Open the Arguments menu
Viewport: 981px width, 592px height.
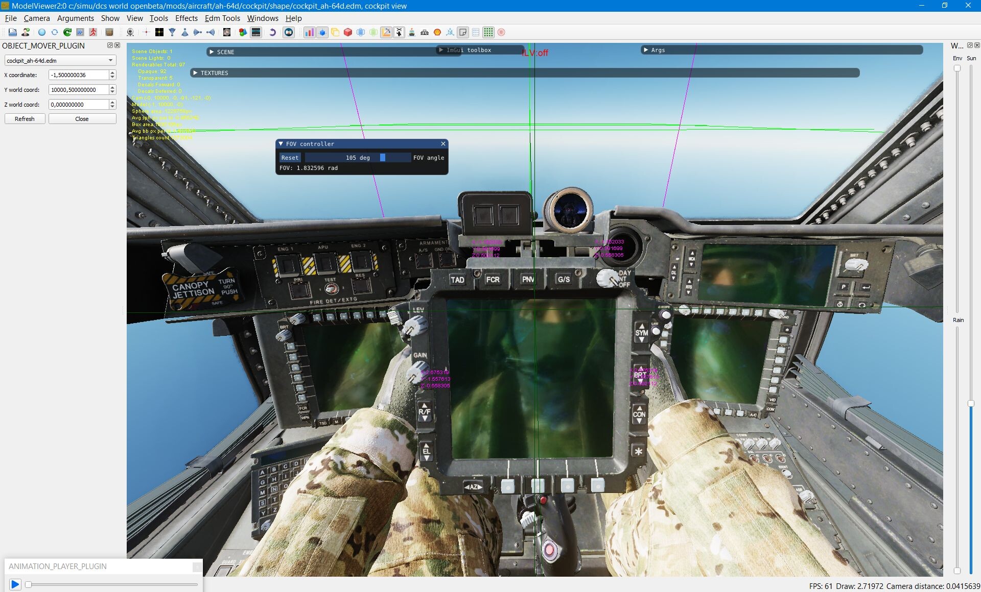click(76, 18)
